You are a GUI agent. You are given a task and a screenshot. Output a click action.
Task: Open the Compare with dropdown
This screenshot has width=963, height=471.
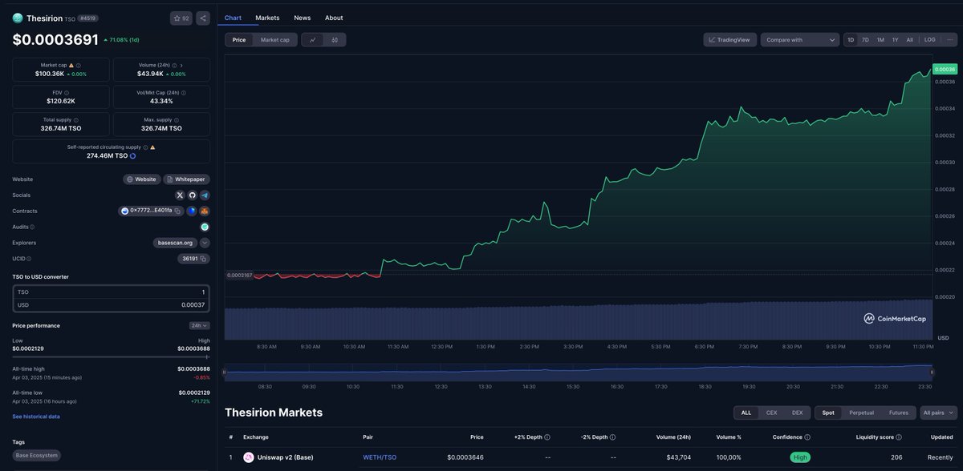(800, 39)
